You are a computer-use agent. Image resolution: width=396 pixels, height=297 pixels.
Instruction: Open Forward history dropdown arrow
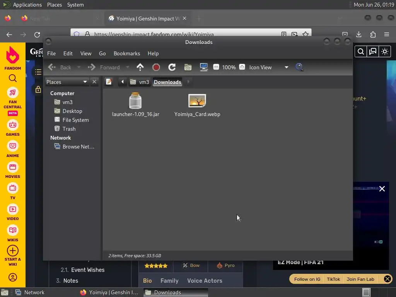(x=128, y=67)
